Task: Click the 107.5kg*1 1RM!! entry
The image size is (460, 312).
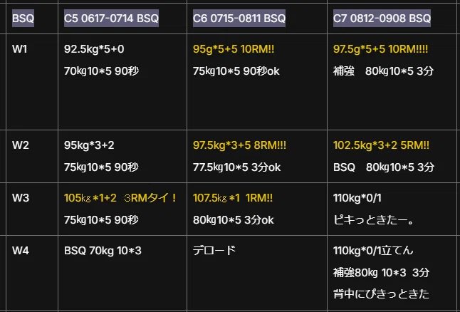Action: [x=233, y=198]
